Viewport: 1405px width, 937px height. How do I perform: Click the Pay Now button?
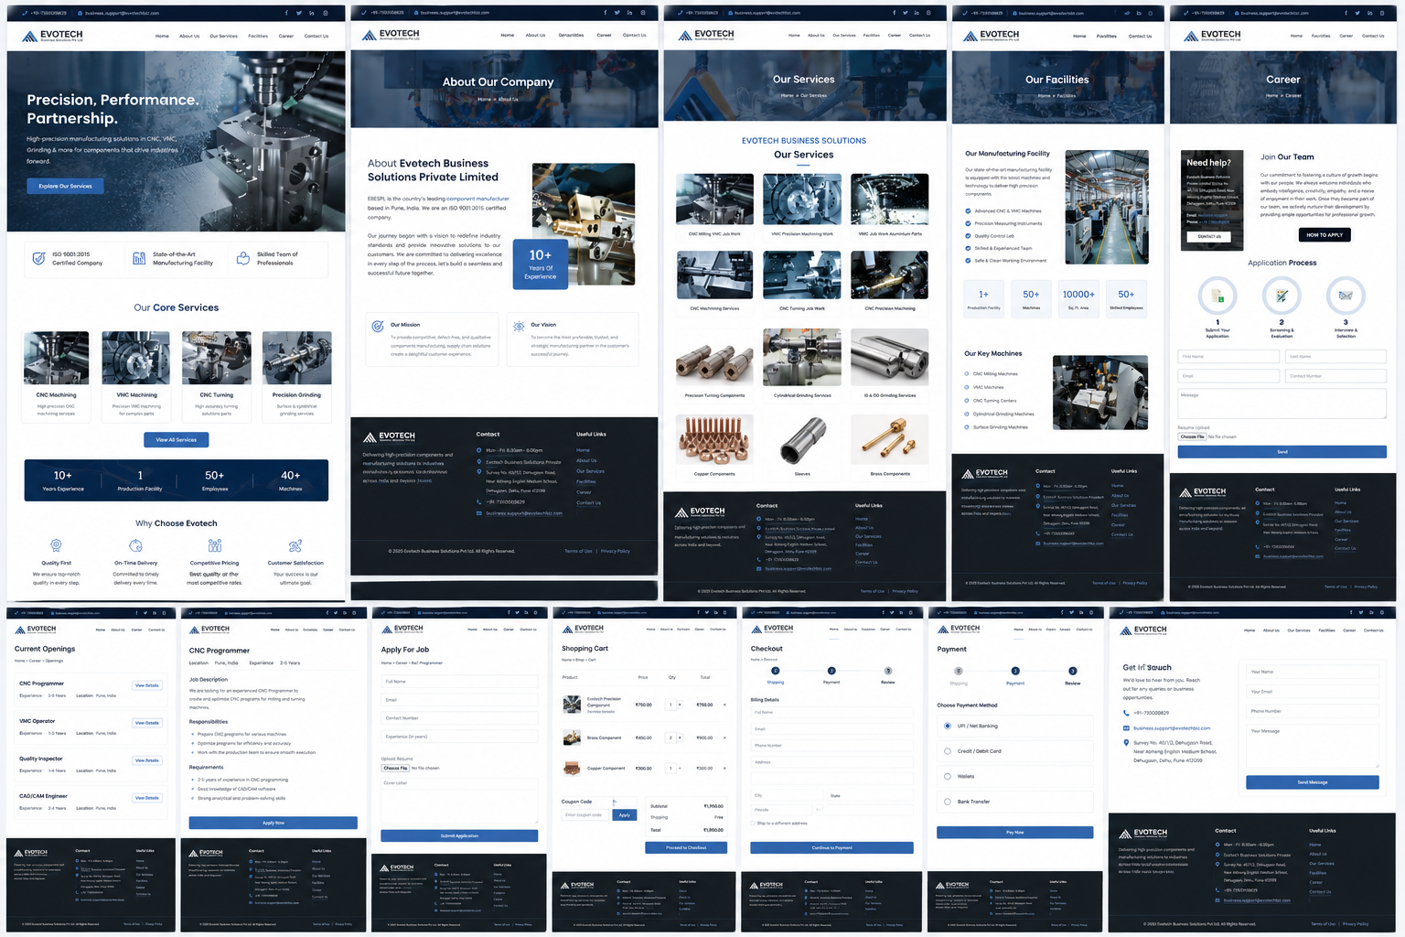click(x=1014, y=833)
